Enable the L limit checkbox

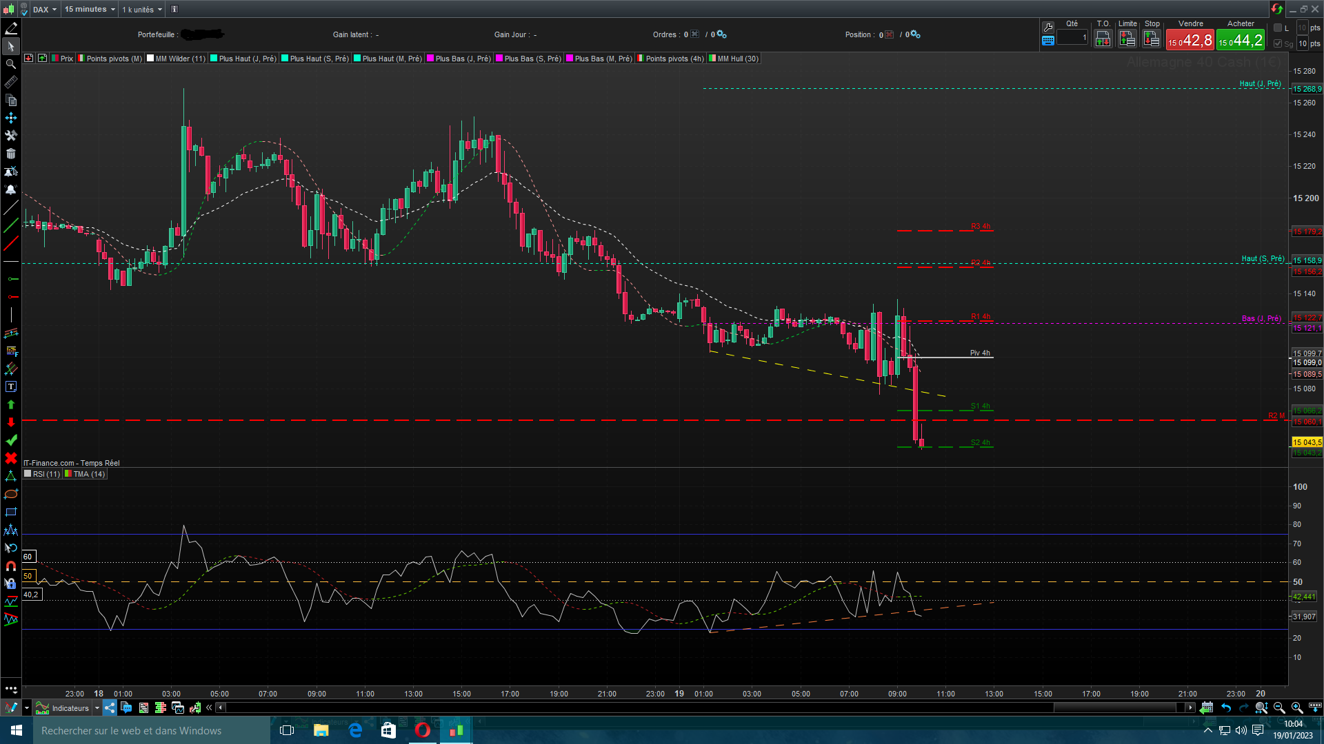click(1278, 28)
